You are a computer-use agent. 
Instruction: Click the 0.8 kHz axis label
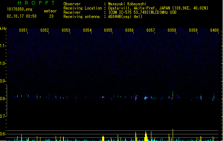[3, 99]
